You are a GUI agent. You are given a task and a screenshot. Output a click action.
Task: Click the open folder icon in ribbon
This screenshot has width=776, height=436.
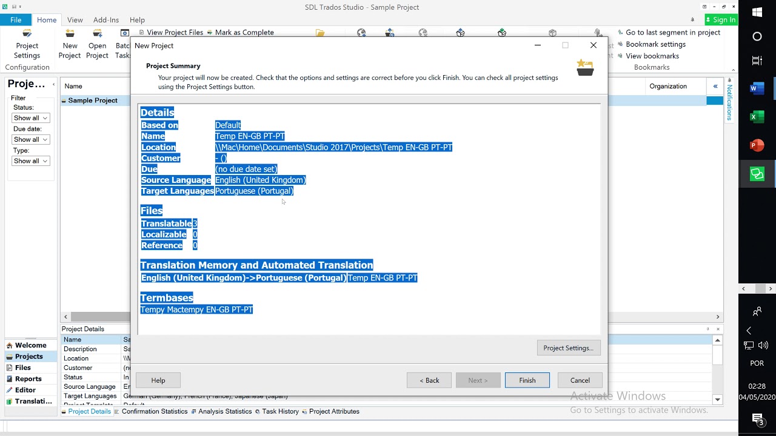[x=320, y=33]
